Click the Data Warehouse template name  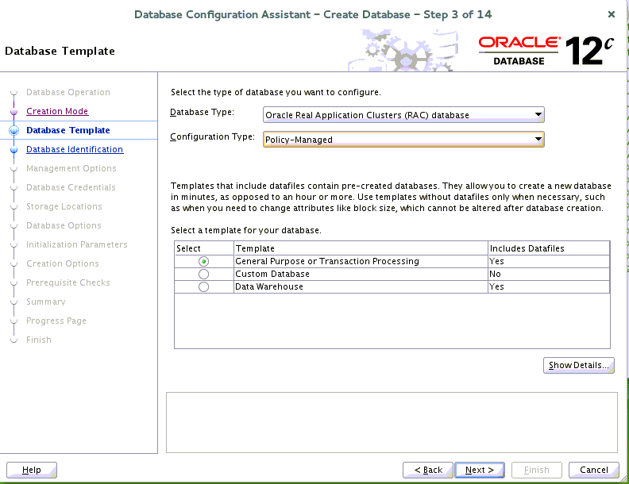(269, 287)
